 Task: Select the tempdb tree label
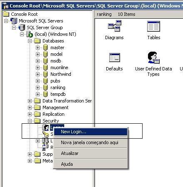(58, 94)
